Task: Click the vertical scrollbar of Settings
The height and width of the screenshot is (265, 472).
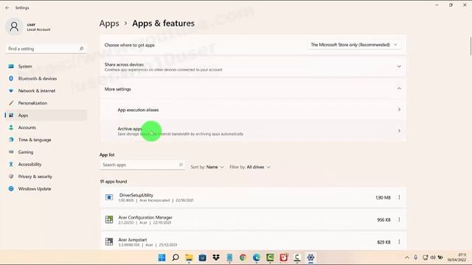Action: [x=471, y=46]
